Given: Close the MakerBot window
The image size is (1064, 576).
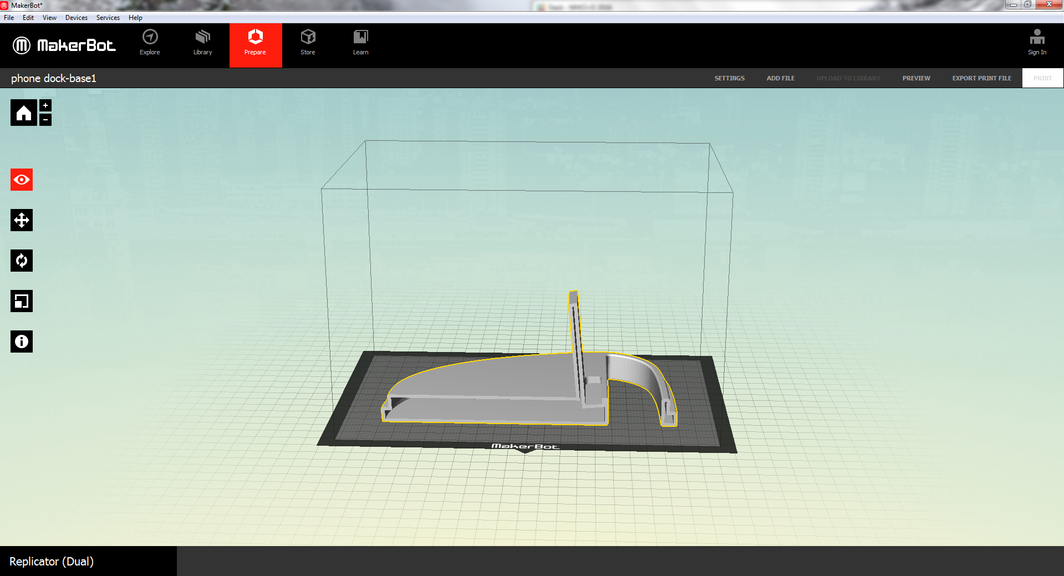Looking at the screenshot, I should click(1049, 4).
